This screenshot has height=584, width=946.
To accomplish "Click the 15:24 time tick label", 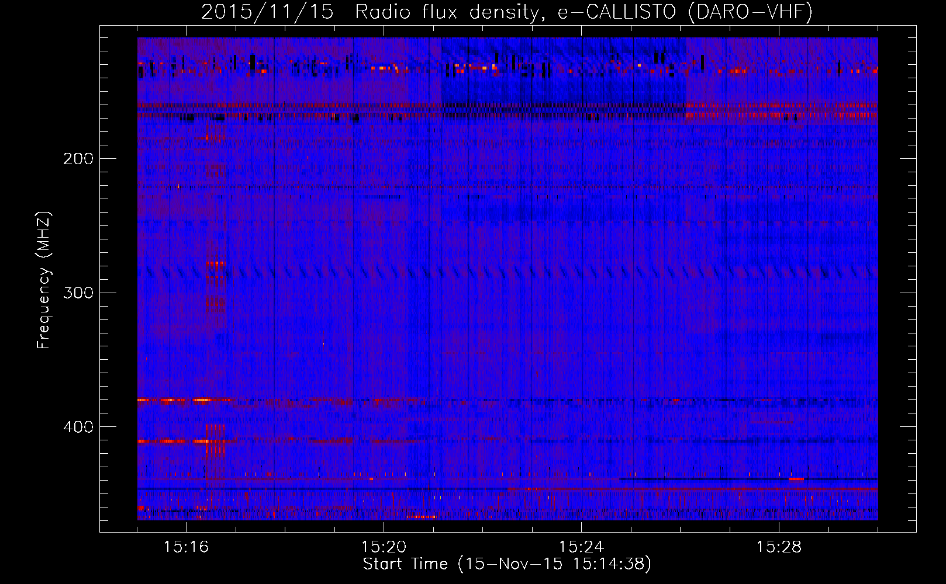I will click(x=581, y=547).
